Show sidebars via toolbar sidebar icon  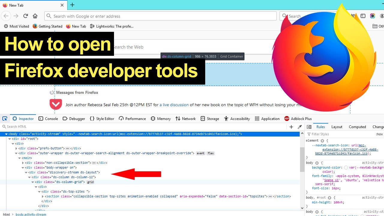point(363,16)
